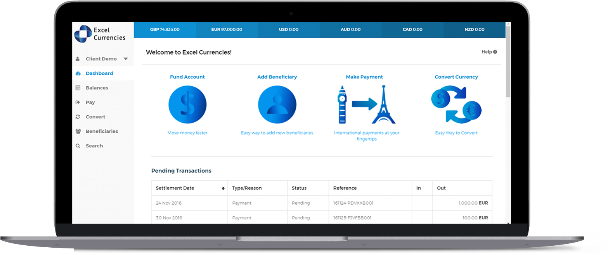The width and height of the screenshot is (608, 255).
Task: Select the GBP 74,835.00 balance tab
Action: coord(165,29)
